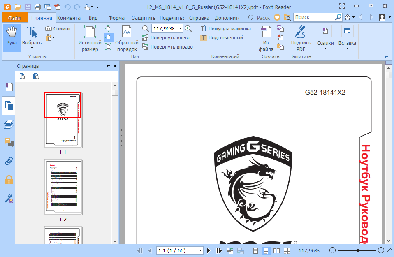Image resolution: width=394 pixels, height=257 pixels.
Task: Open the Layers panel in sidebar
Action: [x=9, y=124]
